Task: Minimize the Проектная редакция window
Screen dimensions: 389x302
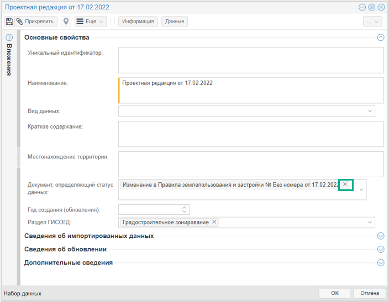Action: point(362,7)
